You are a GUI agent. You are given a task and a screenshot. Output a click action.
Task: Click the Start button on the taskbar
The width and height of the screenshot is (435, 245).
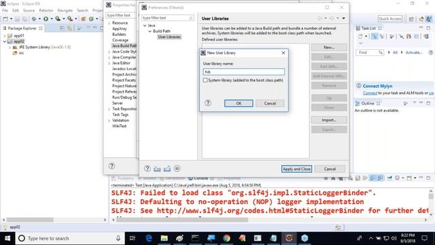[7, 238]
